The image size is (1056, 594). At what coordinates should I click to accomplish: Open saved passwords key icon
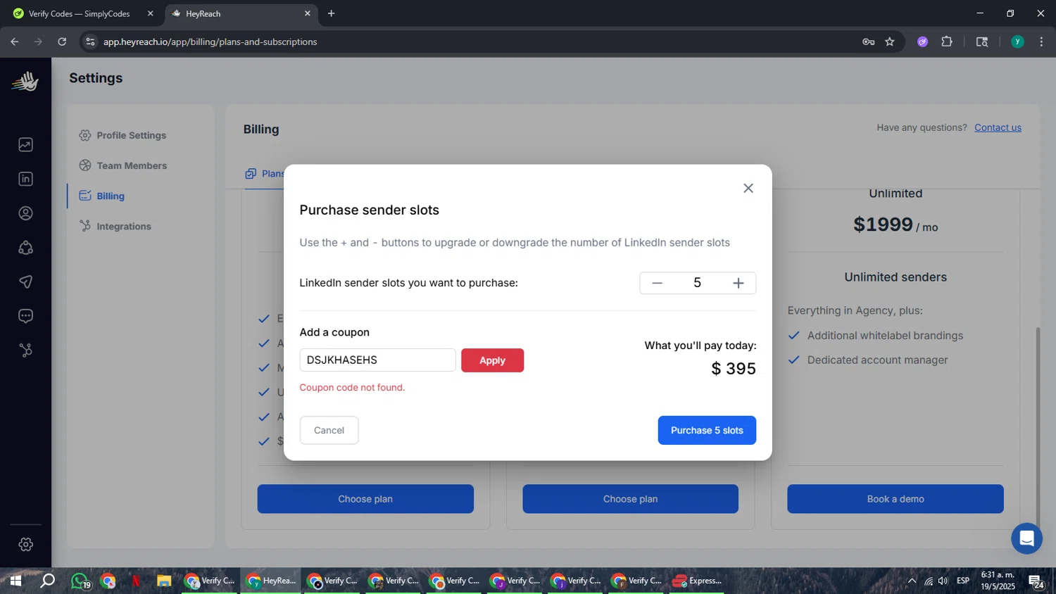pos(868,42)
